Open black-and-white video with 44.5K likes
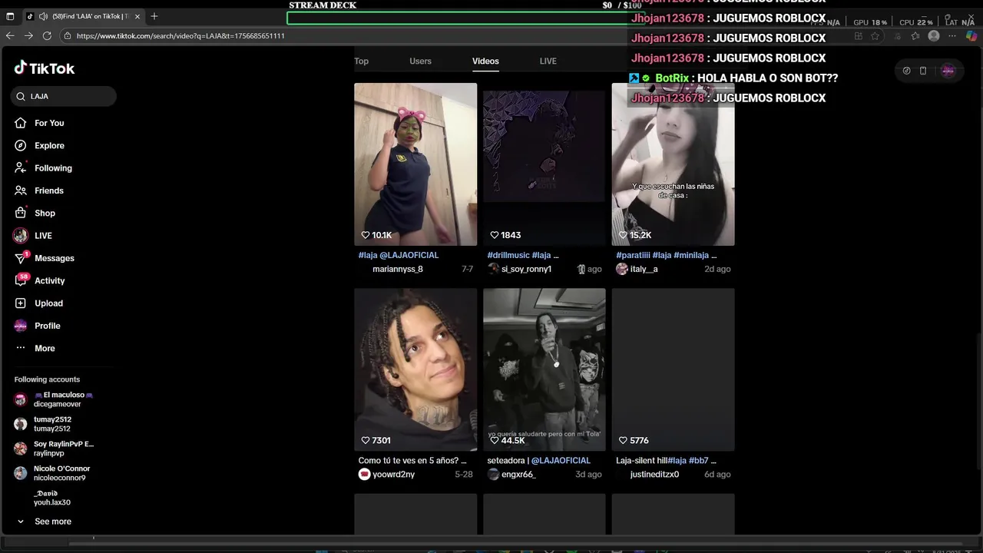The image size is (983, 553). (544, 369)
